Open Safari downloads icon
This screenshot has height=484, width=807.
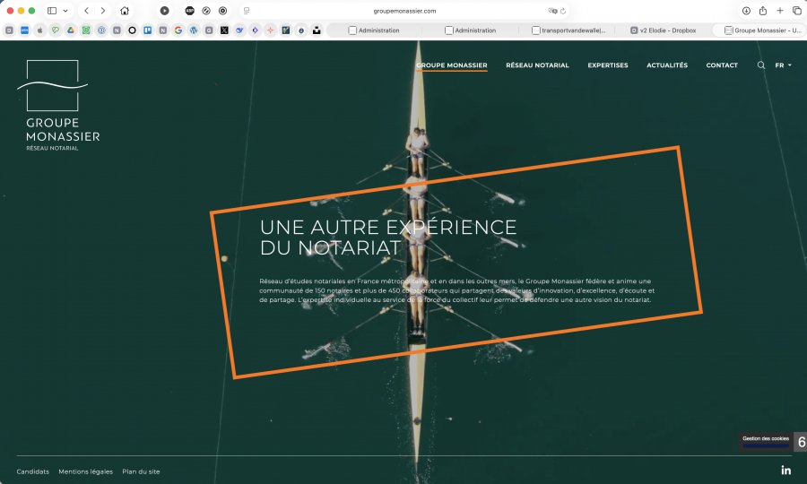click(746, 11)
